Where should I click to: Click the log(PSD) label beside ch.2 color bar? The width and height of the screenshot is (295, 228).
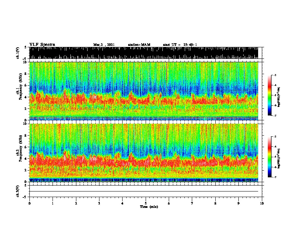point(279,158)
